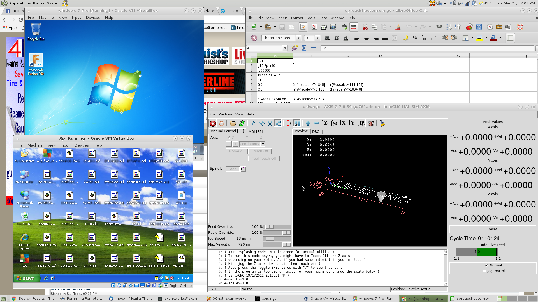Screen dimensions: 538x302
Task: Switch to the DRO tab
Action: (316, 131)
